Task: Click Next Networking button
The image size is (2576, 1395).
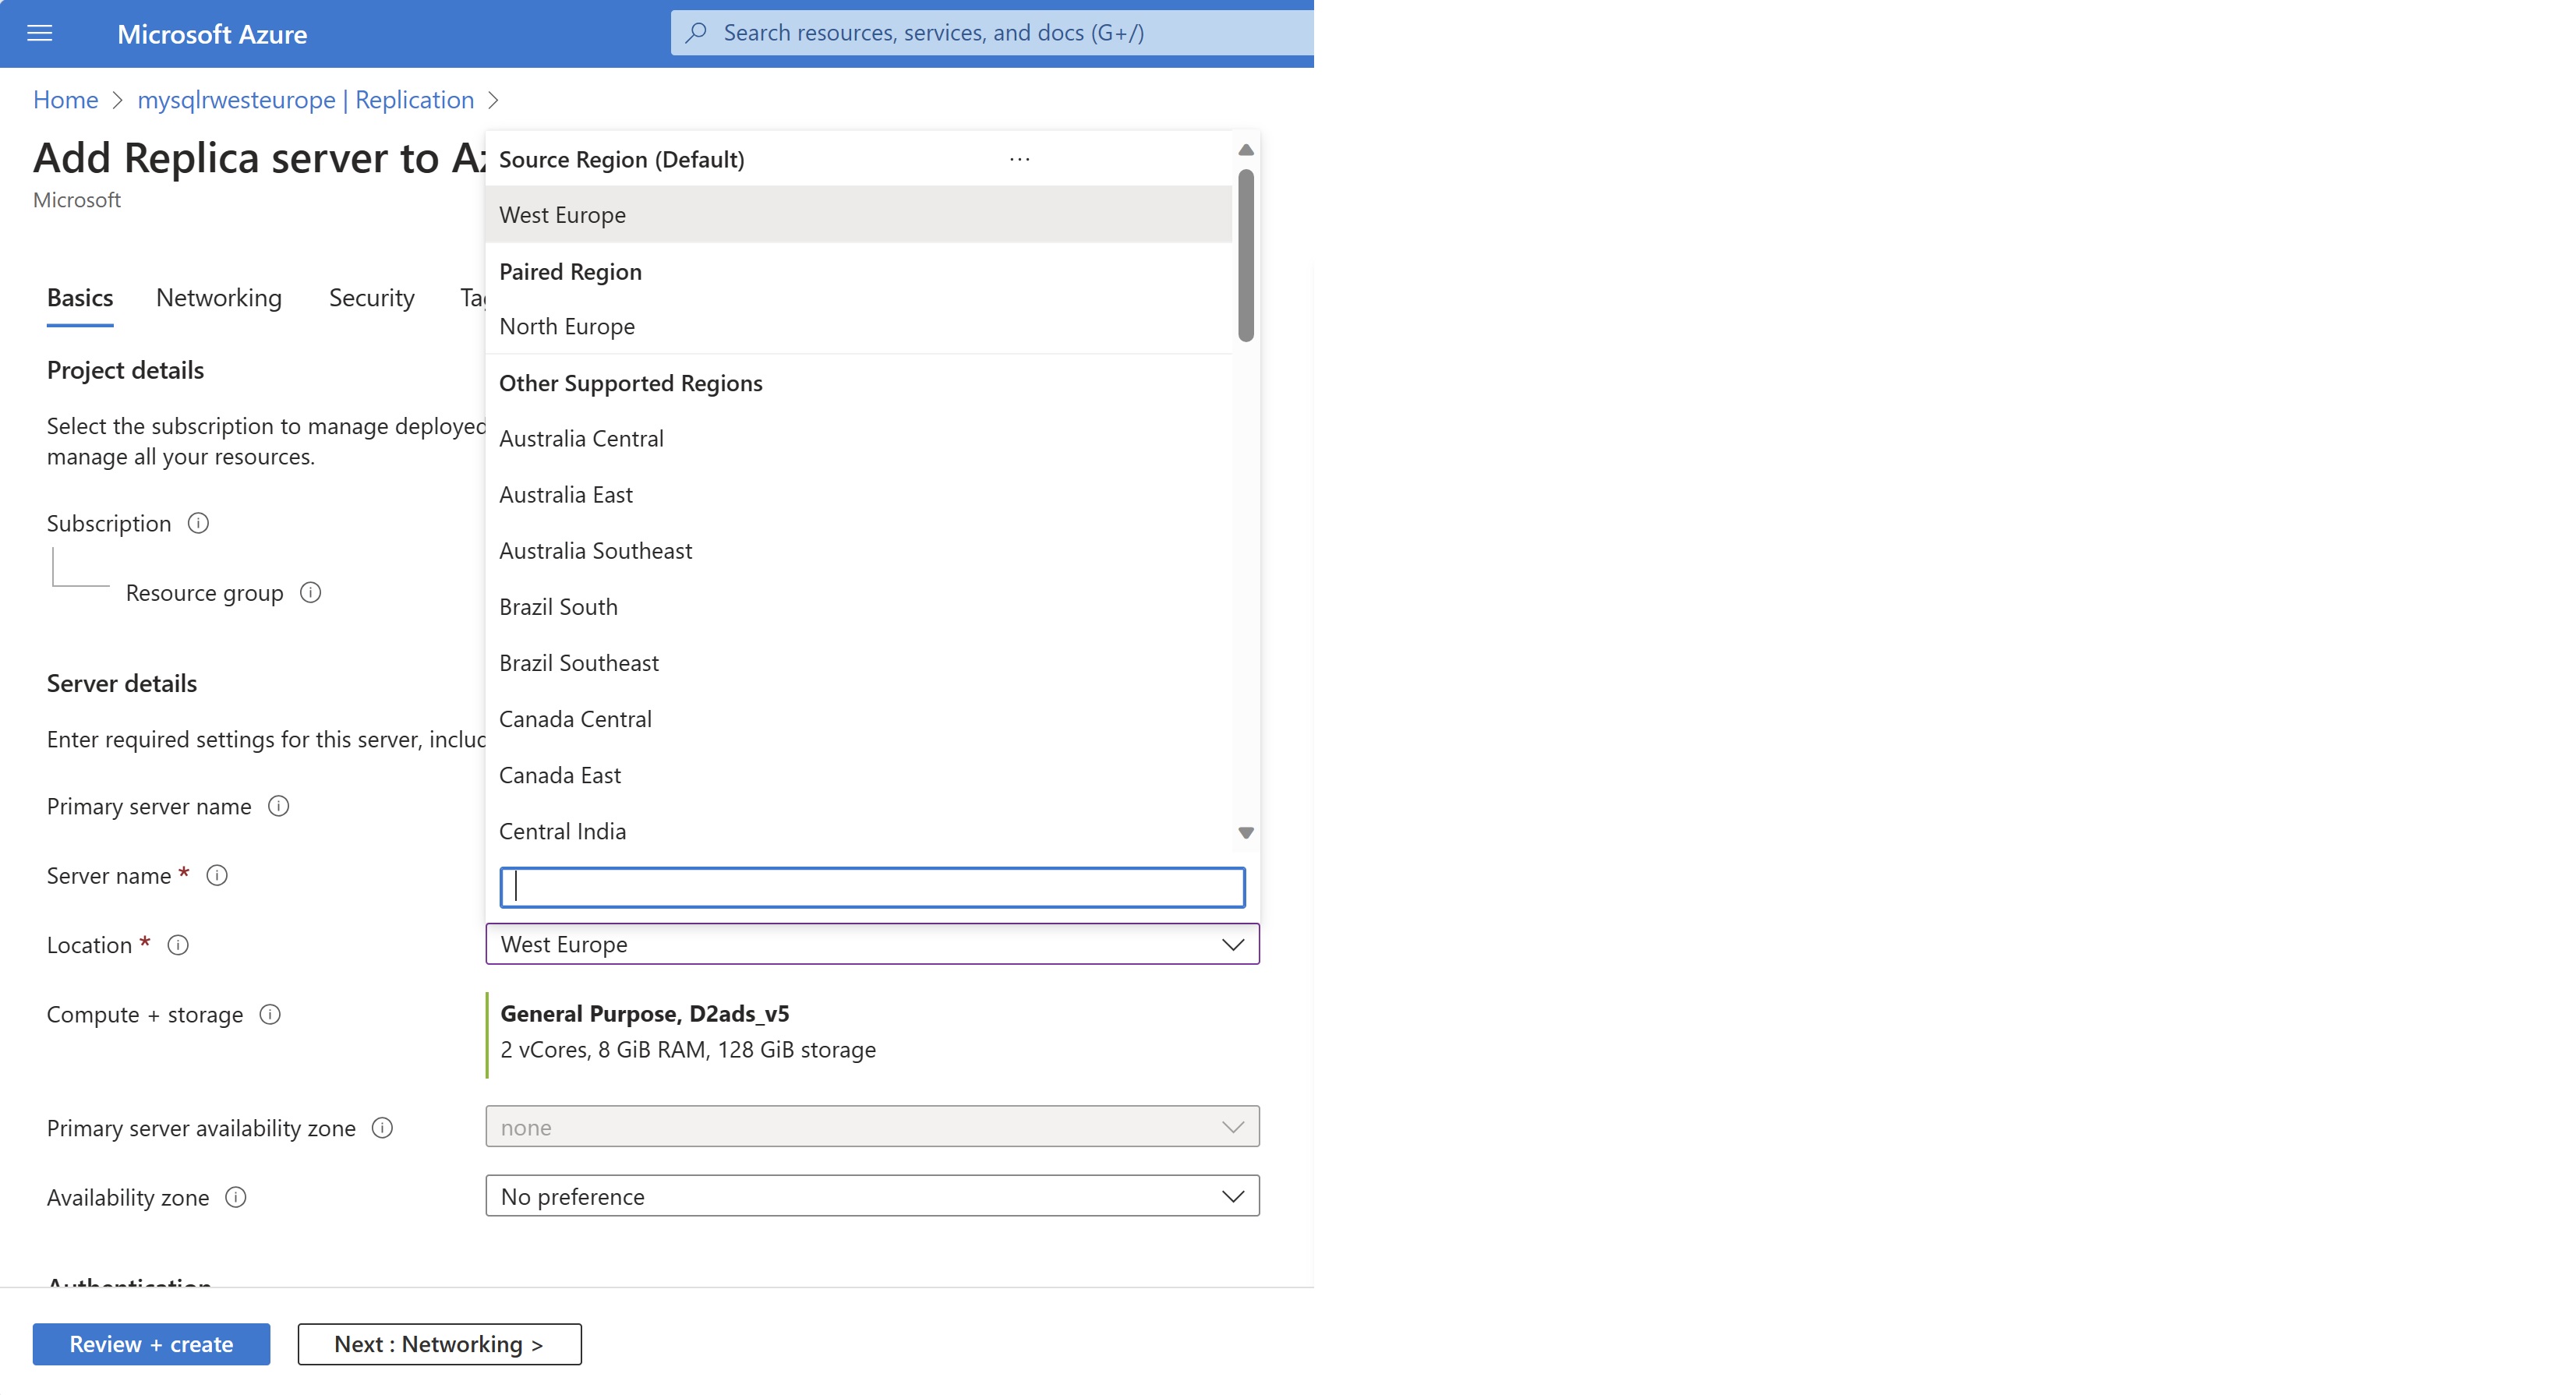Action: (438, 1344)
